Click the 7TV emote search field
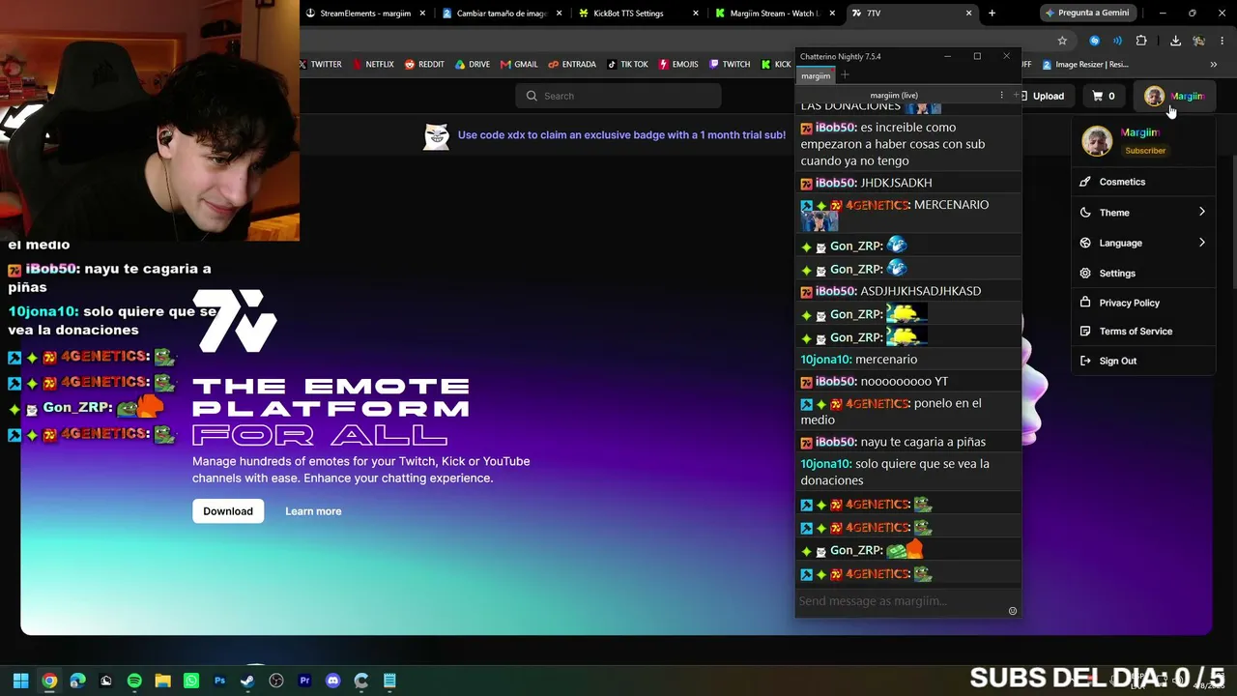1237x696 pixels. pyautogui.click(x=618, y=96)
